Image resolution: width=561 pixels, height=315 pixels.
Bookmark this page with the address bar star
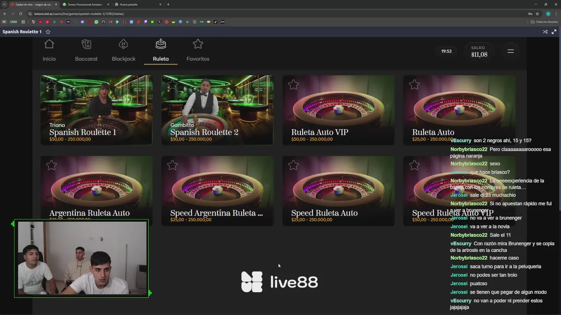537,14
